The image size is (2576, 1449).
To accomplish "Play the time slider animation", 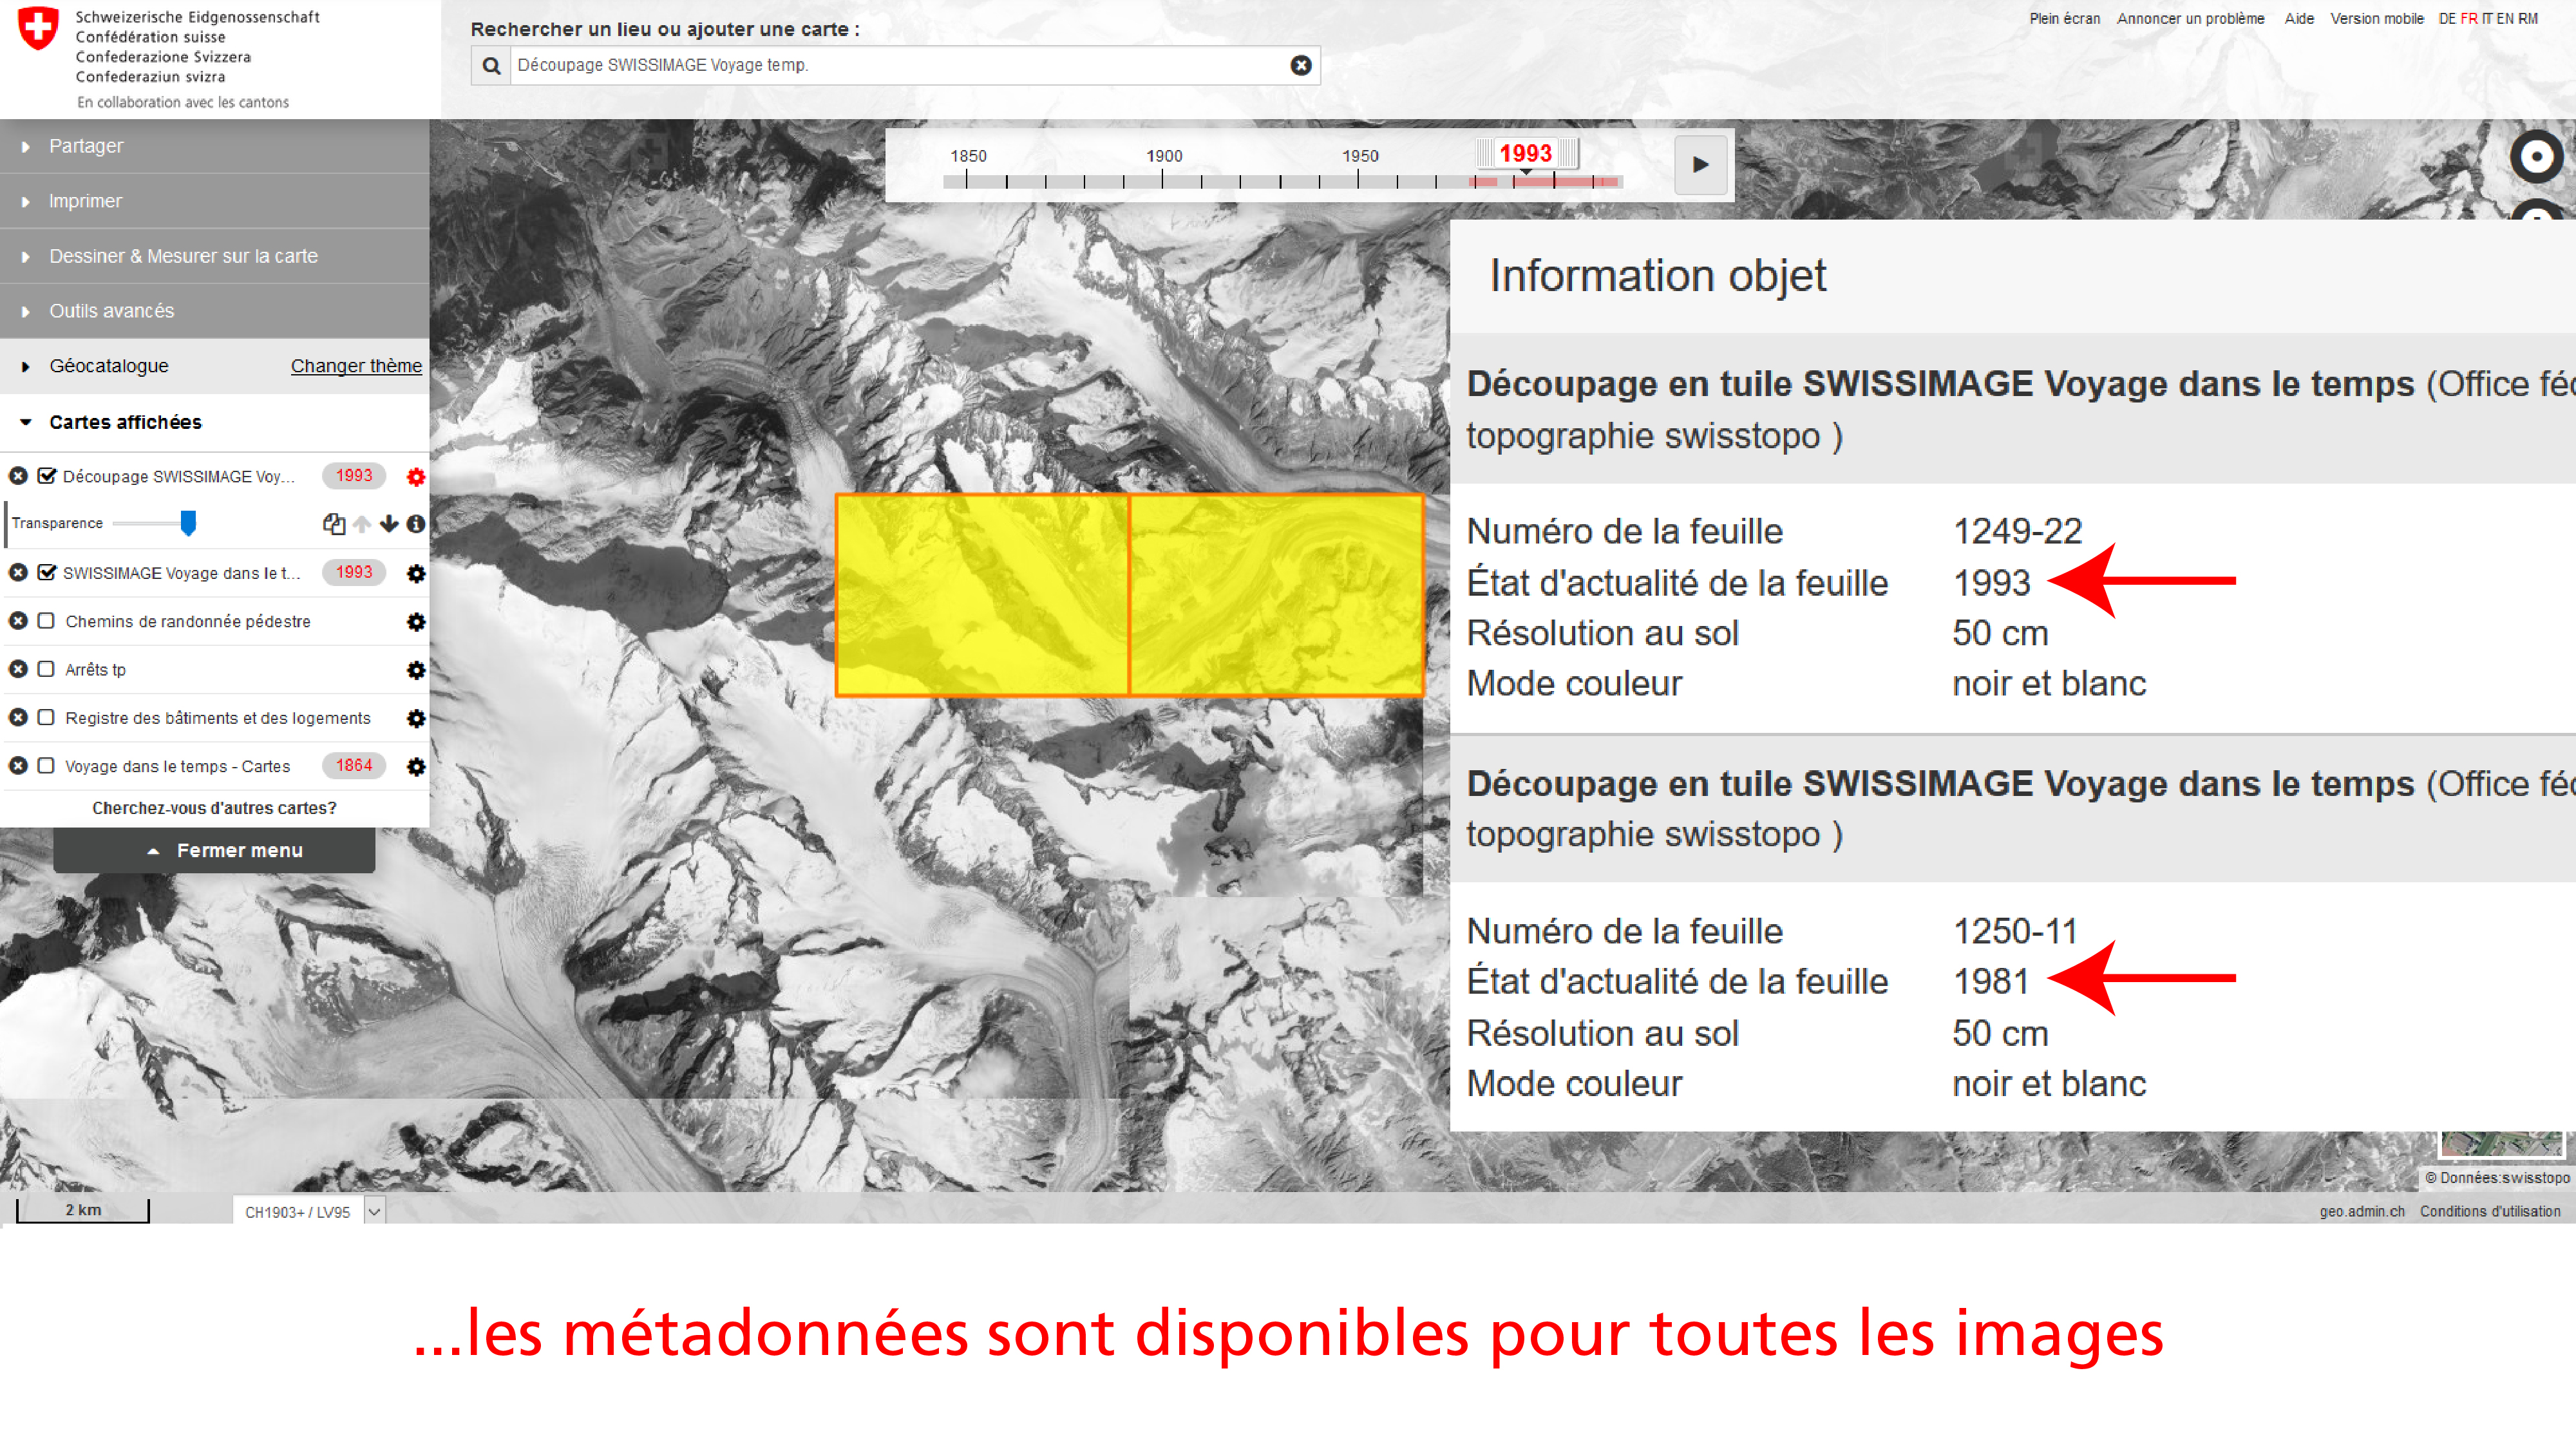I will tap(1700, 165).
